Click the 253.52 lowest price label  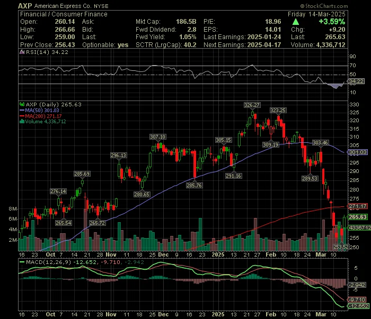point(341,247)
